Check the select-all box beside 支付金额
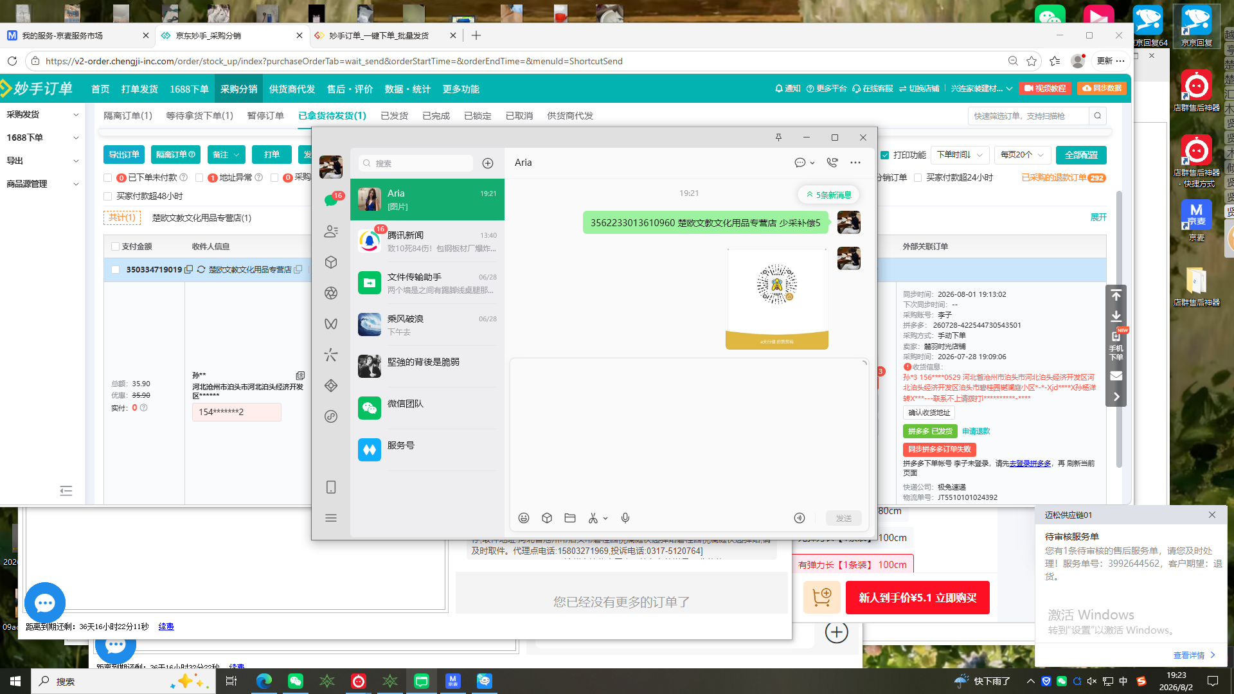 115,247
